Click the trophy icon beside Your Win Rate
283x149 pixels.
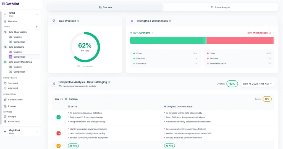tap(54, 21)
